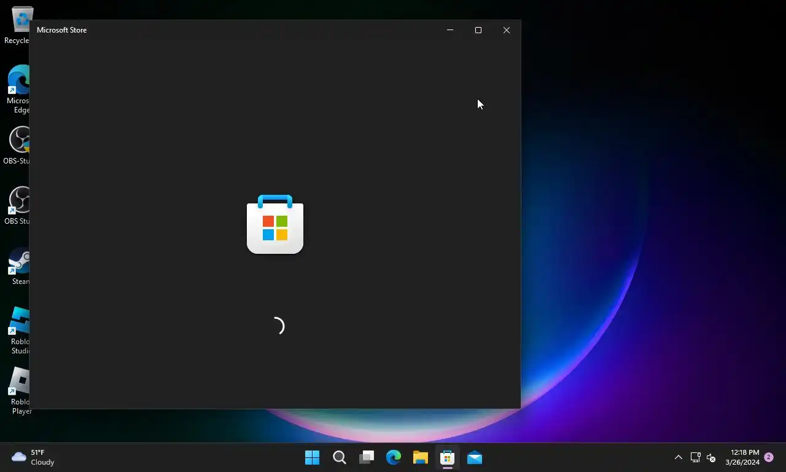Open network settings from the system tray
The height and width of the screenshot is (472, 786).
click(695, 457)
